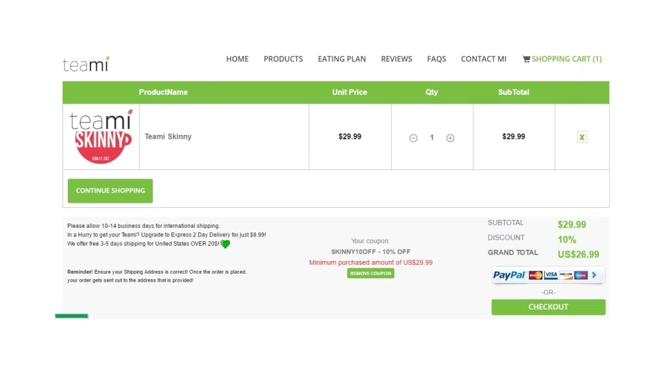Screen dimensions: 665x374
Task: Click the Reminder shipping address note
Action: pyautogui.click(x=157, y=276)
